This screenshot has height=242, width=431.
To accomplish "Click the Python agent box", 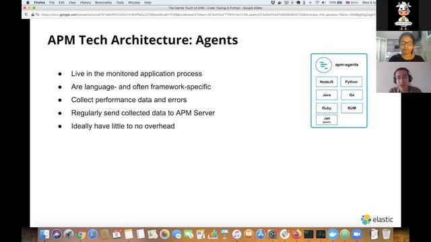I will tap(352, 82).
